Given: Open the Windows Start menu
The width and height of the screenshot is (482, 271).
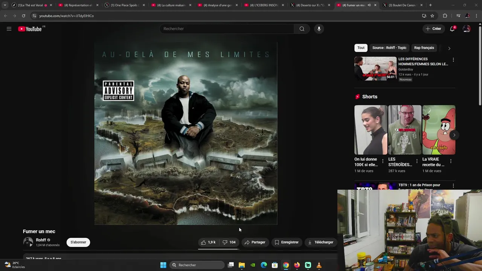Looking at the screenshot, I should 163,265.
